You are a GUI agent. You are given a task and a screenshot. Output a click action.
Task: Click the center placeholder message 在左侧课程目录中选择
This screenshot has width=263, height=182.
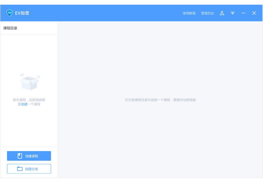160,100
